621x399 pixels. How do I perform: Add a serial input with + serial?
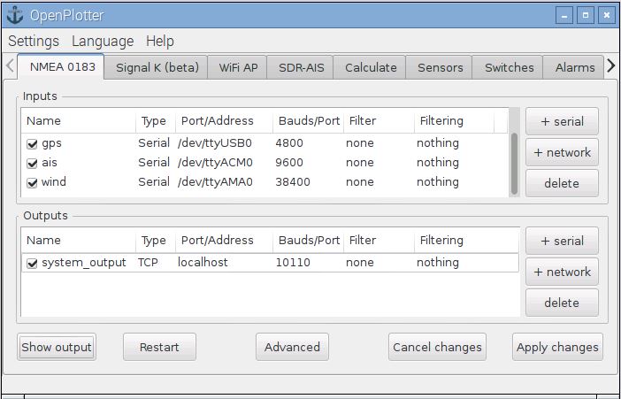tap(562, 121)
